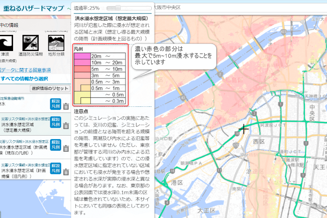
Task: Click the 難波駅 station label on the map
Action: [298, 165]
